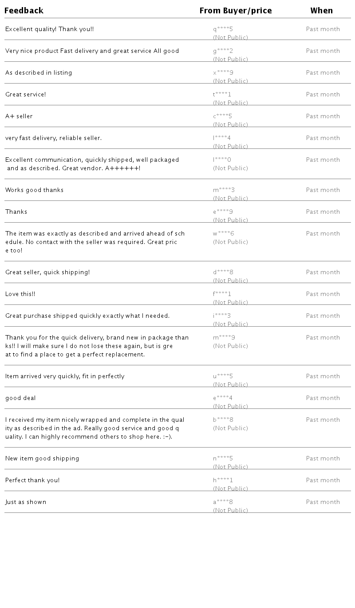
Task: Click the 'Just as shown' feedback
Action: [x=26, y=502]
